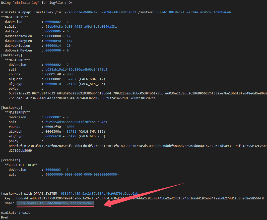Click the dwBackupKeyLen value 00000090
The width and height of the screenshot is (267, 220).
tap(53, 41)
